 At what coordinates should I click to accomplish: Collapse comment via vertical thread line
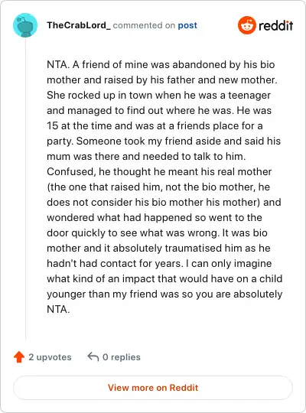(25, 189)
